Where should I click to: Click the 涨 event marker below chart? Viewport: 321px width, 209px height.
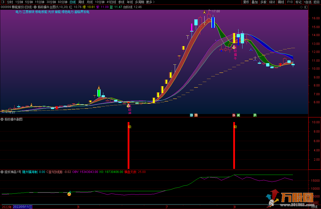pyautogui.click(x=234, y=115)
